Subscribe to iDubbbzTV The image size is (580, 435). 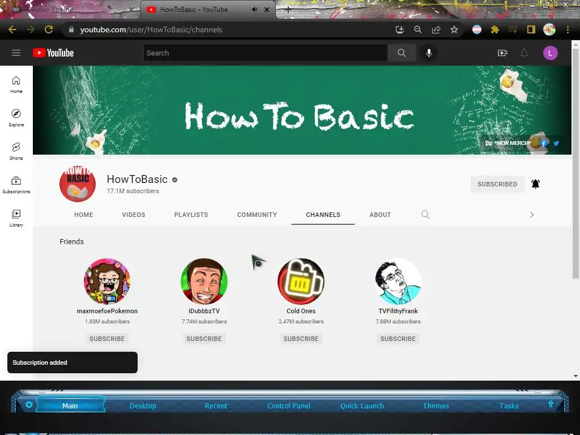coord(204,339)
